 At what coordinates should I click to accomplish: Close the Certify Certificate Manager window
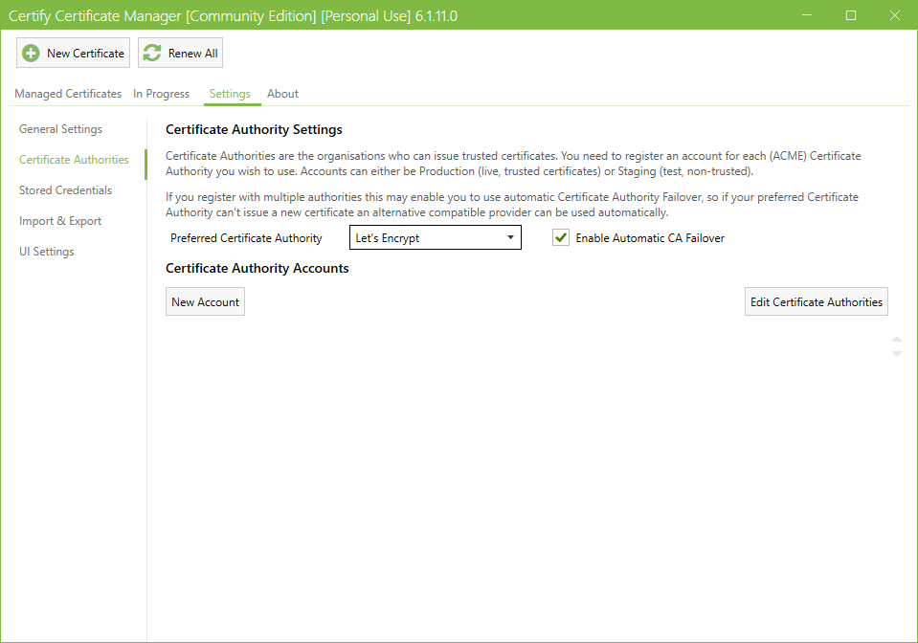click(895, 15)
